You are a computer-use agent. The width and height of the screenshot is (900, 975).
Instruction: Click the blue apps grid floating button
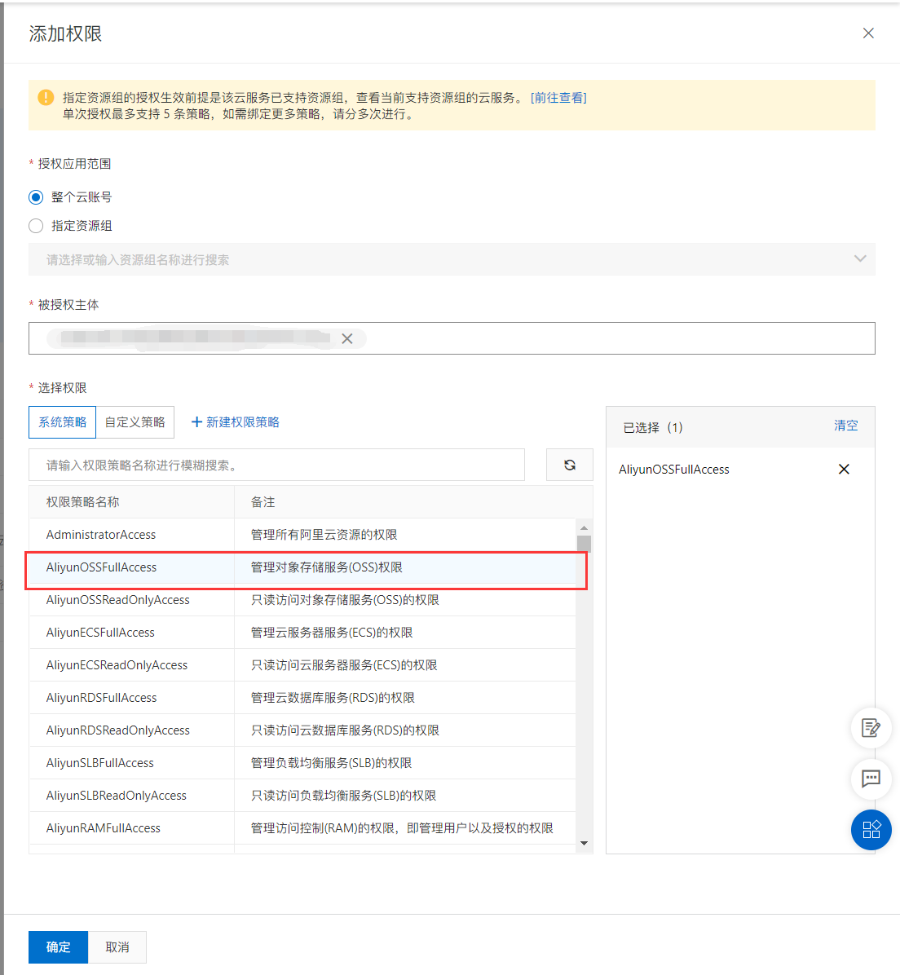pos(871,830)
